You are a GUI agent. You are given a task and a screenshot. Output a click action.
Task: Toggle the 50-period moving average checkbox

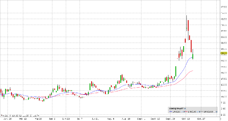(197, 112)
